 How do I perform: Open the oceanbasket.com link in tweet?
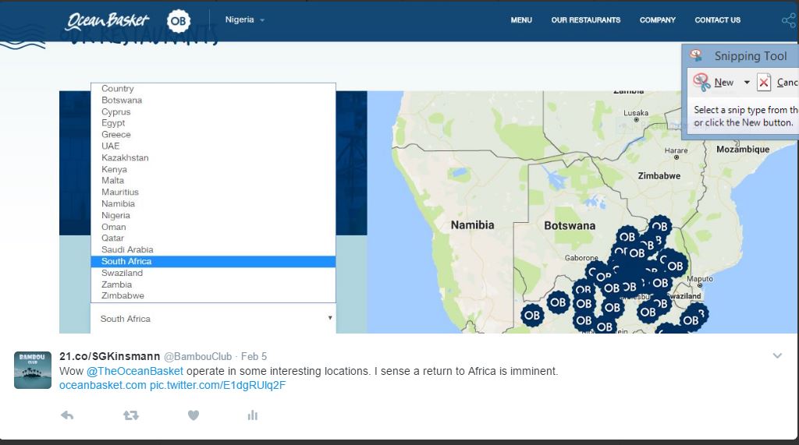pos(102,386)
